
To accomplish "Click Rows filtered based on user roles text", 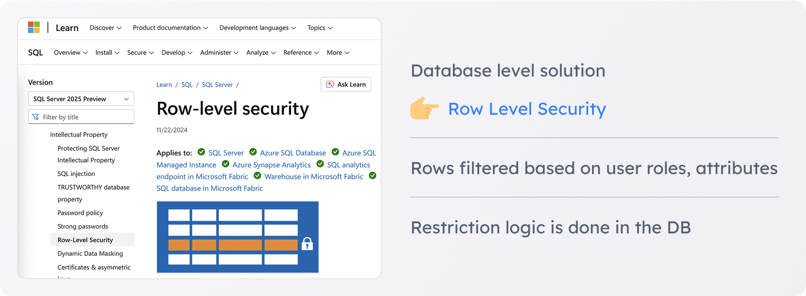I will [594, 168].
